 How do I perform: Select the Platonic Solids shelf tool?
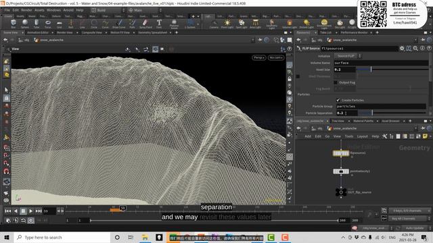pyautogui.click(x=174, y=24)
